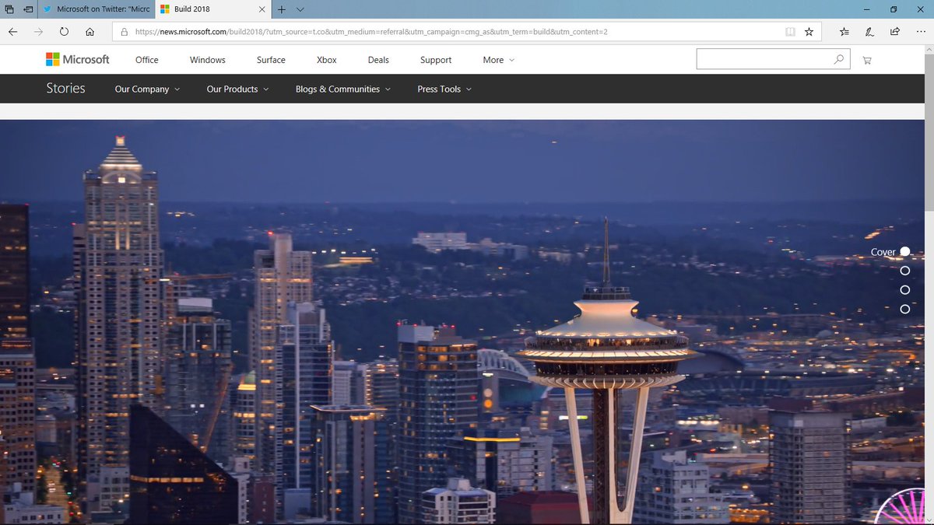Select the Cover slide dot
Screen dimensions: 934x525
(904, 251)
